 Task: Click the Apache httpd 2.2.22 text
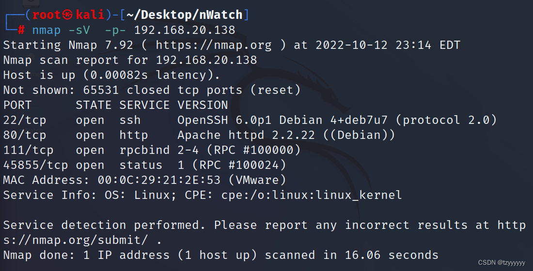[x=246, y=135]
